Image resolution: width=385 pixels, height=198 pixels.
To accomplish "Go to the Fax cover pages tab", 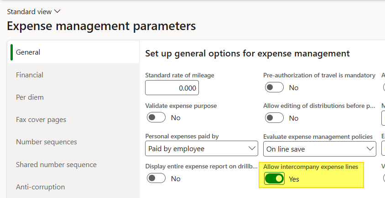I will click(x=41, y=120).
